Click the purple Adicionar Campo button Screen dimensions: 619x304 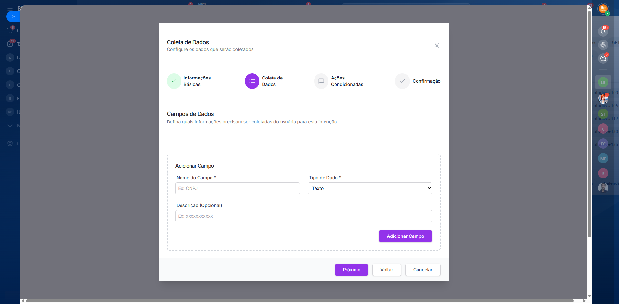click(x=405, y=236)
